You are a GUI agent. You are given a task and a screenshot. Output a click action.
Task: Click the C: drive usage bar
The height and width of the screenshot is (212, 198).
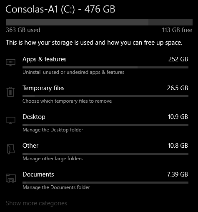click(99, 23)
